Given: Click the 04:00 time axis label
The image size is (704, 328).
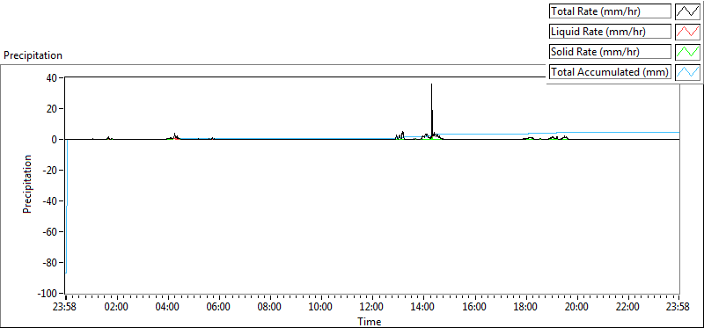Looking at the screenshot, I should click(168, 308).
